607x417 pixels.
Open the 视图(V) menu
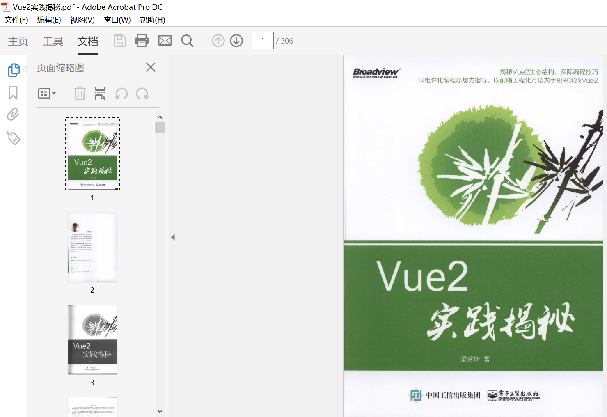tap(82, 20)
